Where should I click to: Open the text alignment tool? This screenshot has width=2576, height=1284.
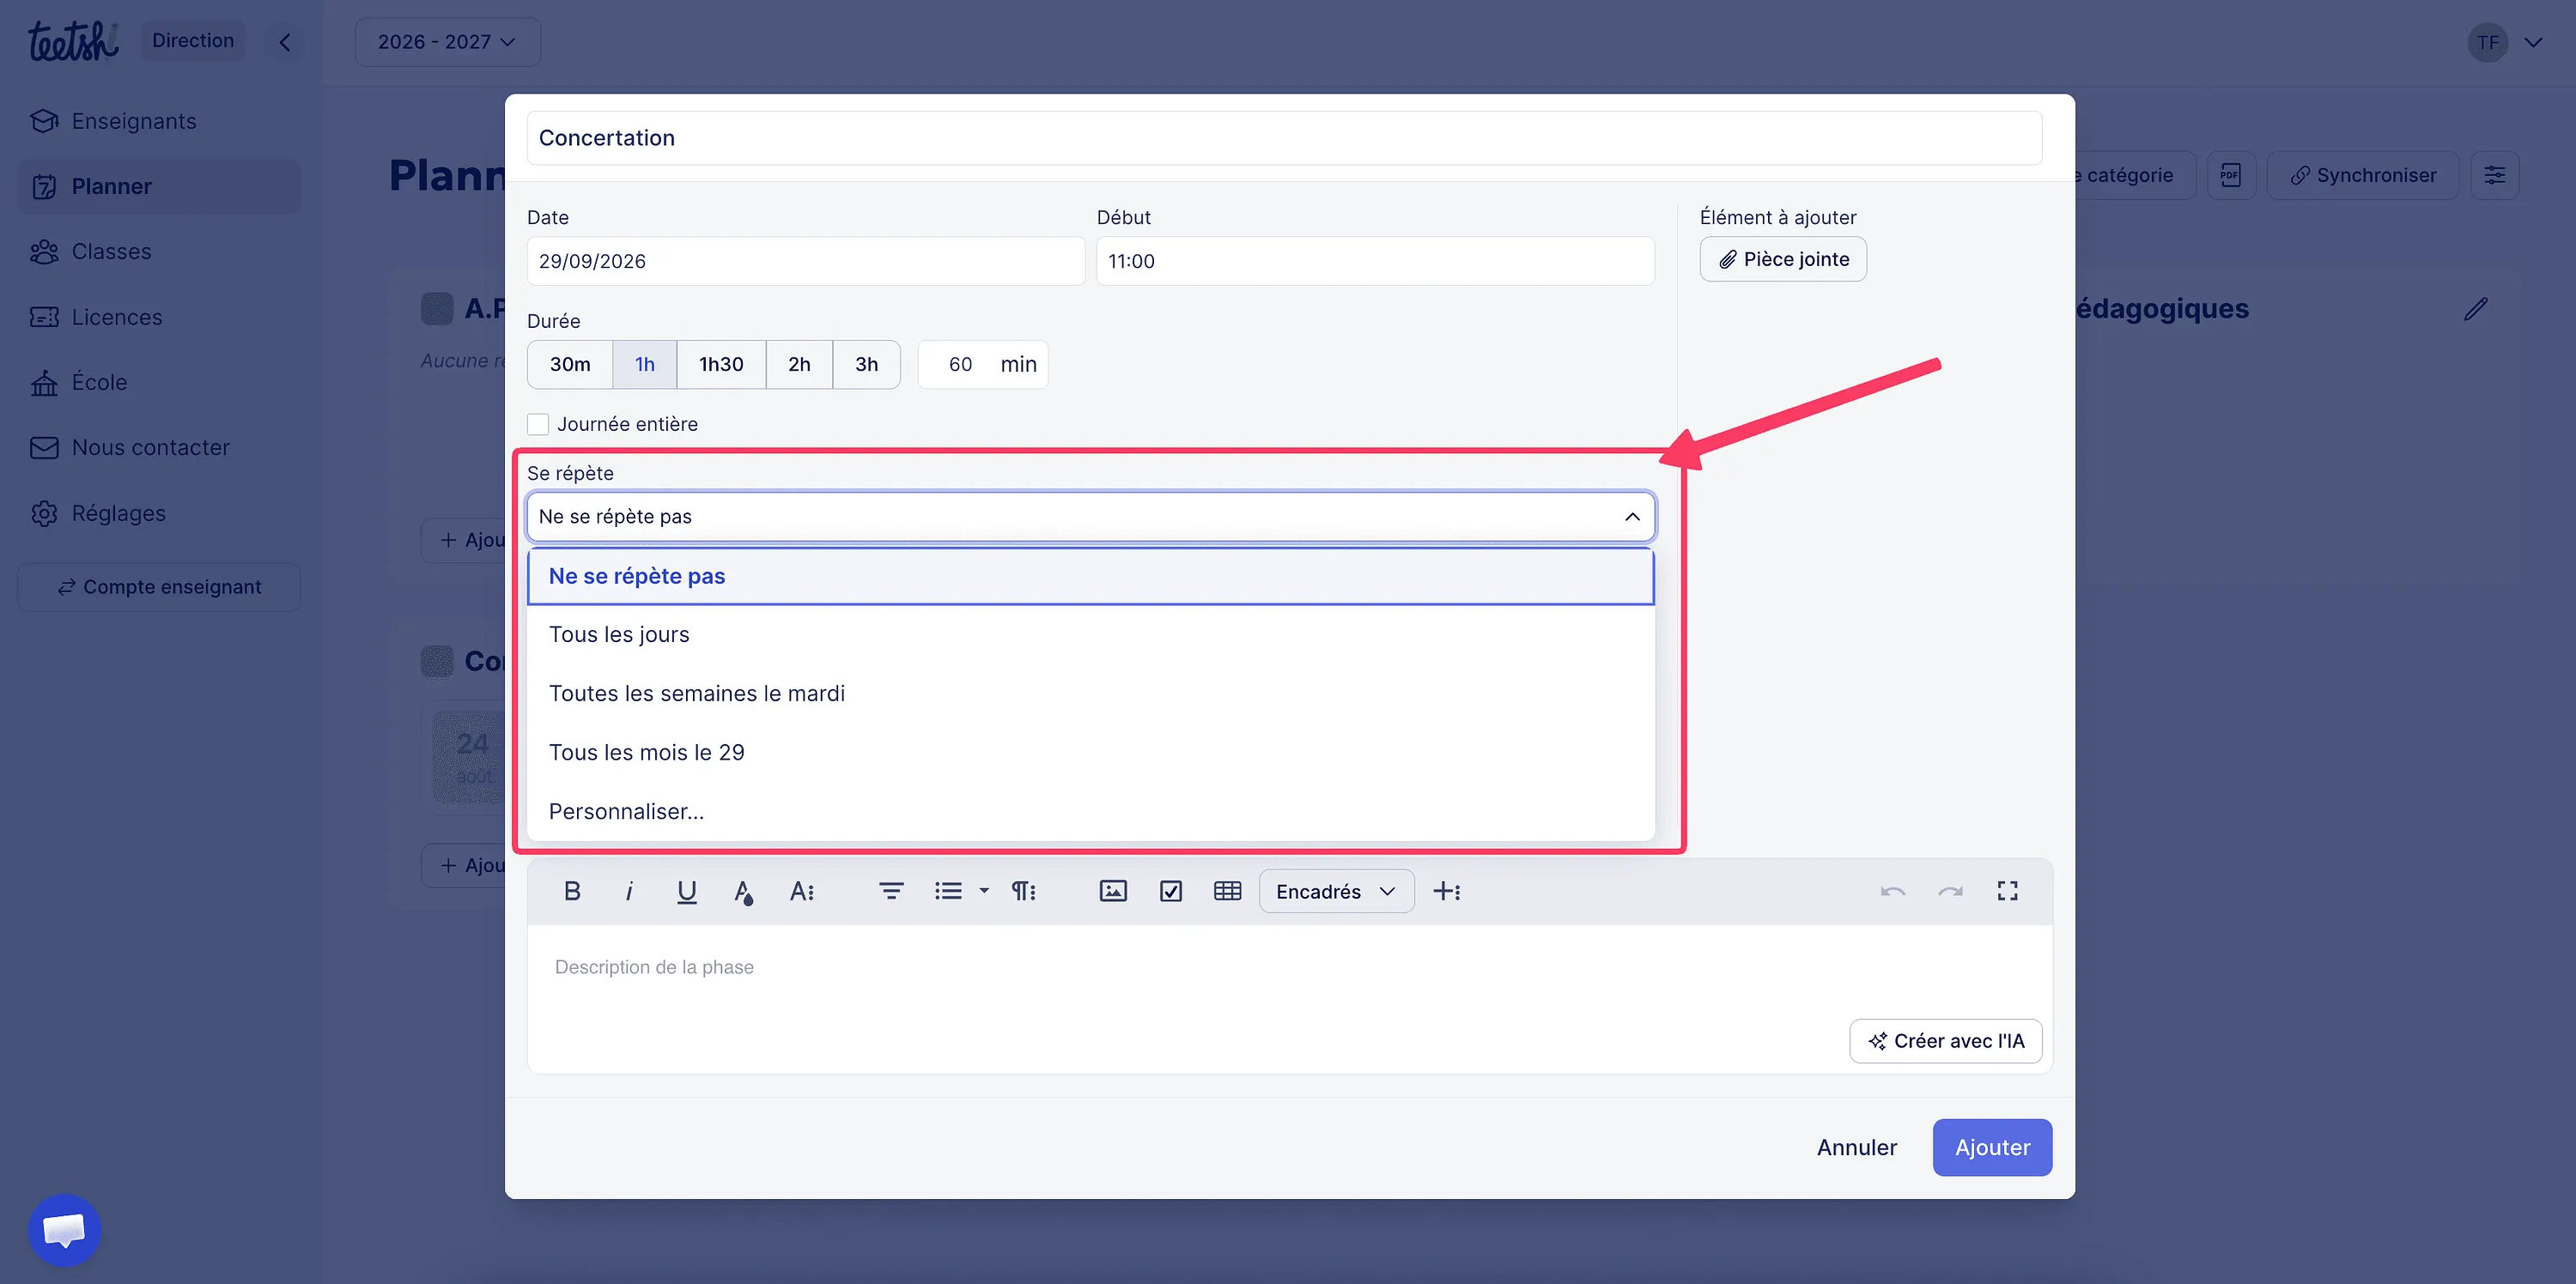pos(891,891)
